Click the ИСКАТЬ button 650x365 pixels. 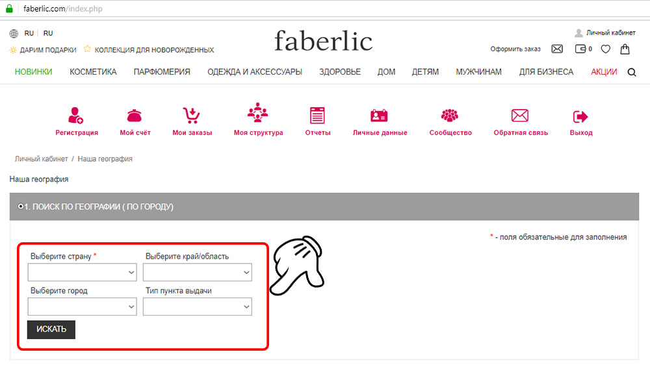coord(51,329)
